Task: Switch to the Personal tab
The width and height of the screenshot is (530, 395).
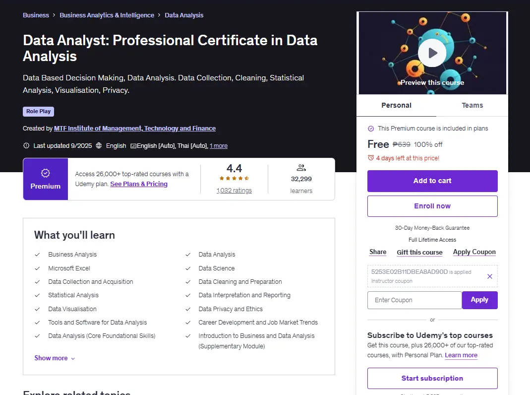Action: (x=396, y=105)
